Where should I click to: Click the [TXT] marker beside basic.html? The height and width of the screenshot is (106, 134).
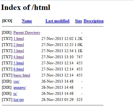tap(7, 75)
